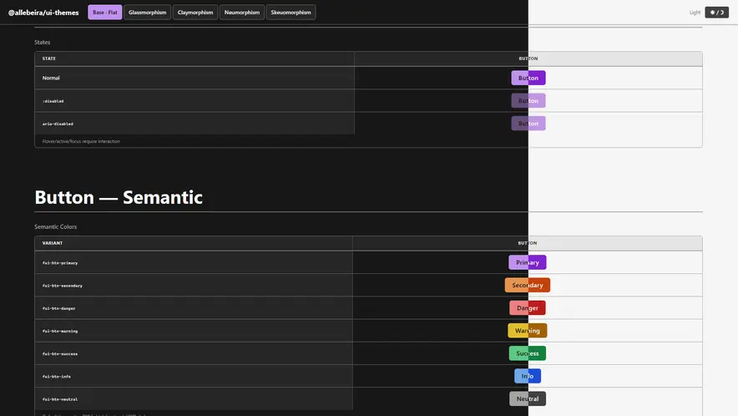This screenshot has width=738, height=416.
Task: Click the blue Info button
Action: (x=527, y=376)
